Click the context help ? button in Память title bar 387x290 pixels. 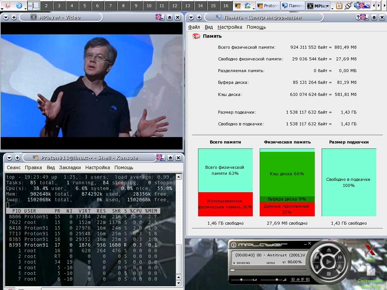click(x=358, y=17)
